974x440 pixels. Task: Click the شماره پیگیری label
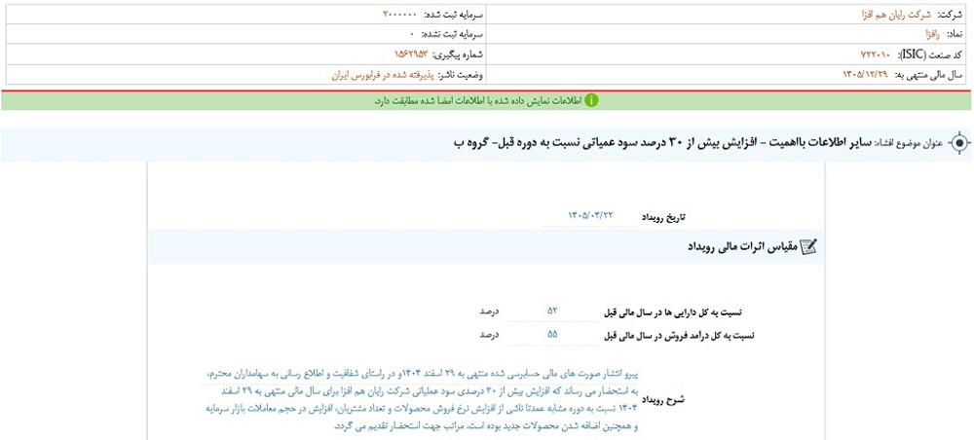[x=459, y=55]
